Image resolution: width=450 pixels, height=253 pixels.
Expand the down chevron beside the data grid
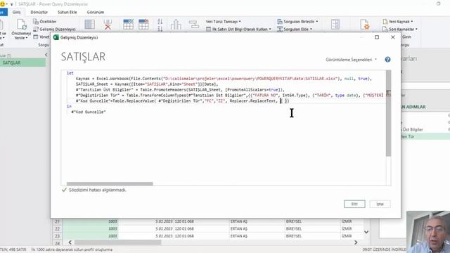click(x=366, y=232)
